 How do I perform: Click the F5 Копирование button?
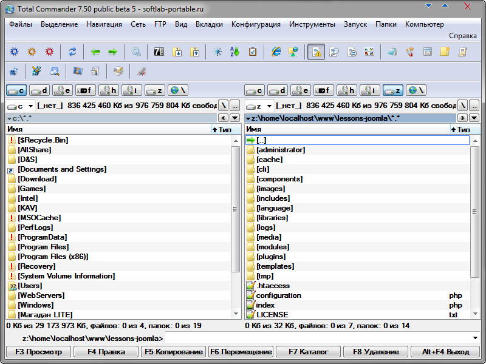(174, 352)
